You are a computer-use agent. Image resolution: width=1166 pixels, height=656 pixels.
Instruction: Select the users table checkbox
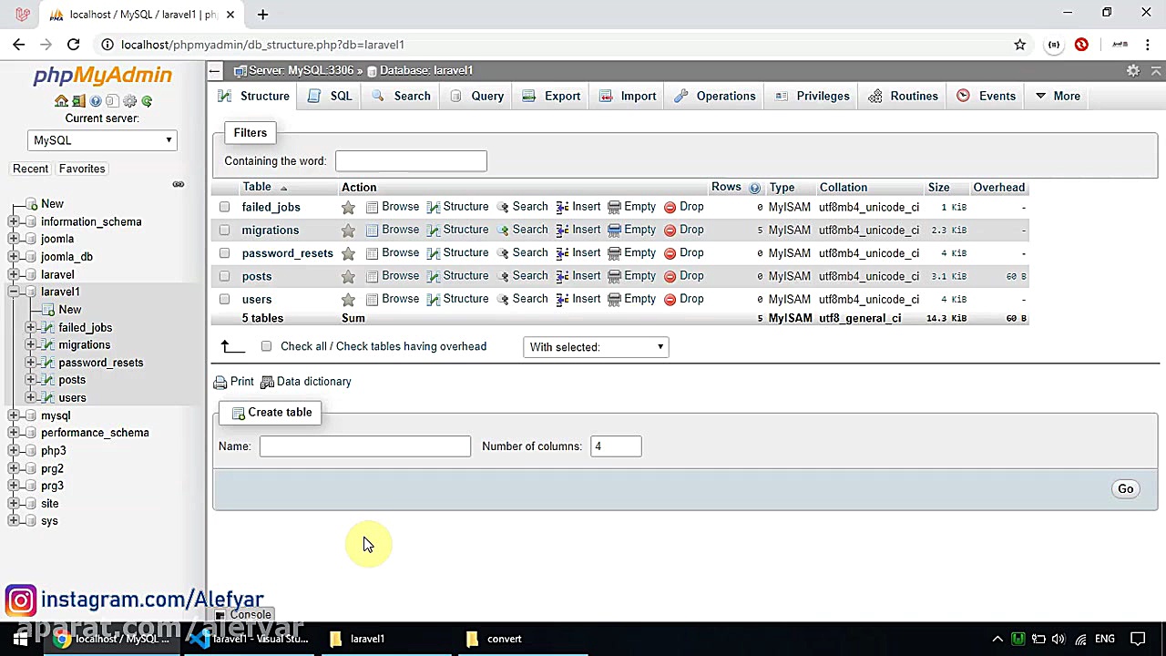224,300
